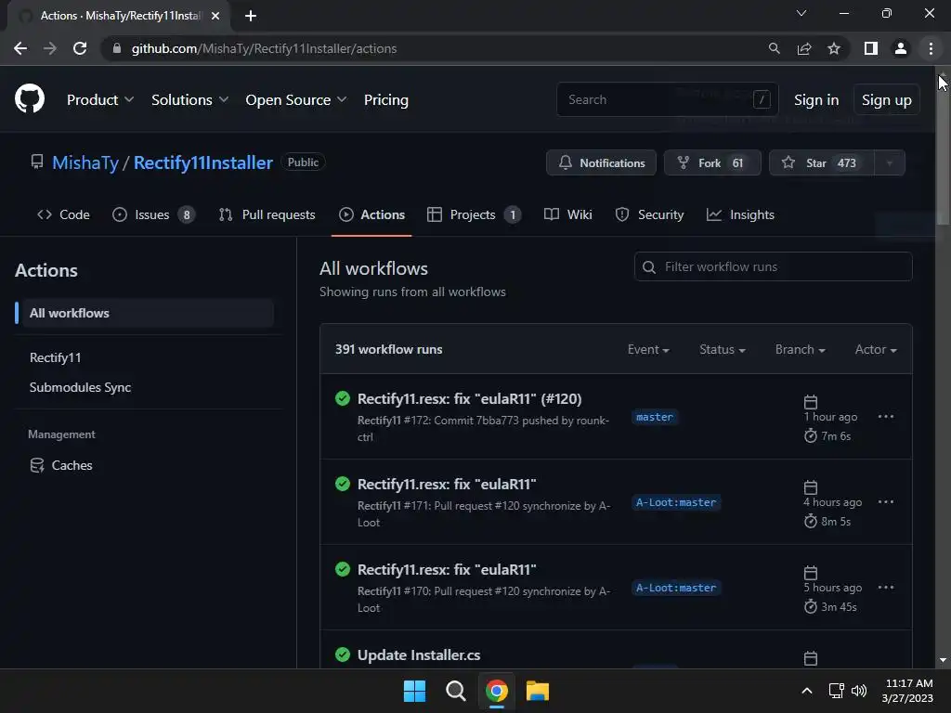Click the Chrome taskbar icon
The width and height of the screenshot is (951, 713).
[497, 691]
